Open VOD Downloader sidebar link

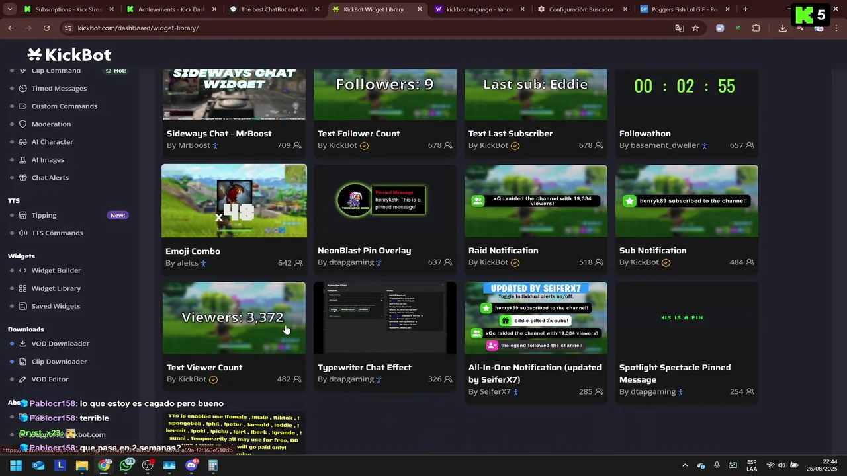pyautogui.click(x=60, y=344)
